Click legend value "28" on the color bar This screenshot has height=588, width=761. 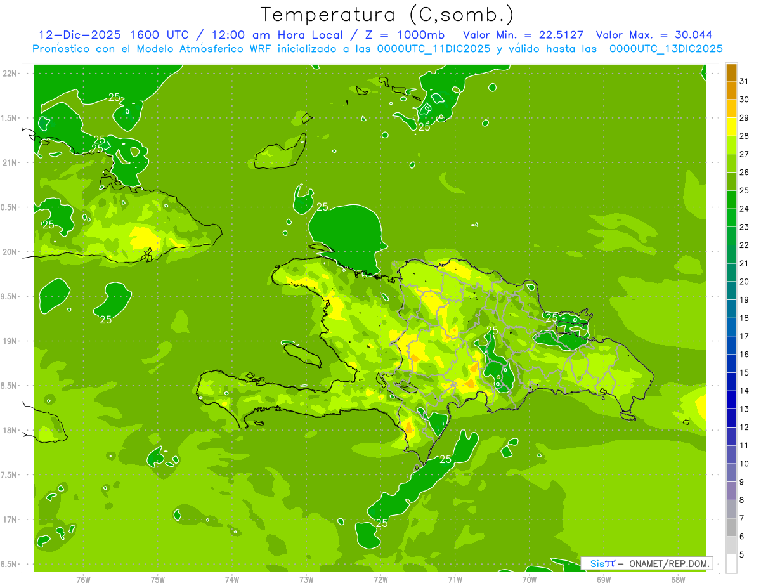745,136
